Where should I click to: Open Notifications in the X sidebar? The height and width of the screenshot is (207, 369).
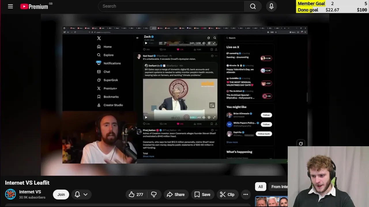(109, 63)
